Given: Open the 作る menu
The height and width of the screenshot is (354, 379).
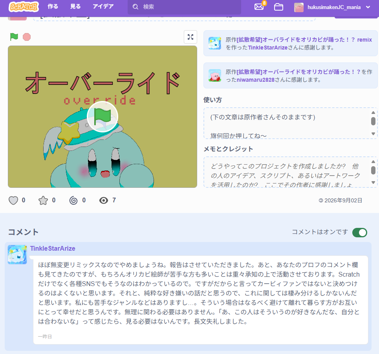Looking at the screenshot, I should tap(53, 7).
